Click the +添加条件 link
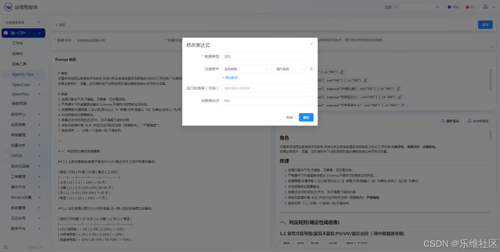500x252 pixels. click(230, 77)
